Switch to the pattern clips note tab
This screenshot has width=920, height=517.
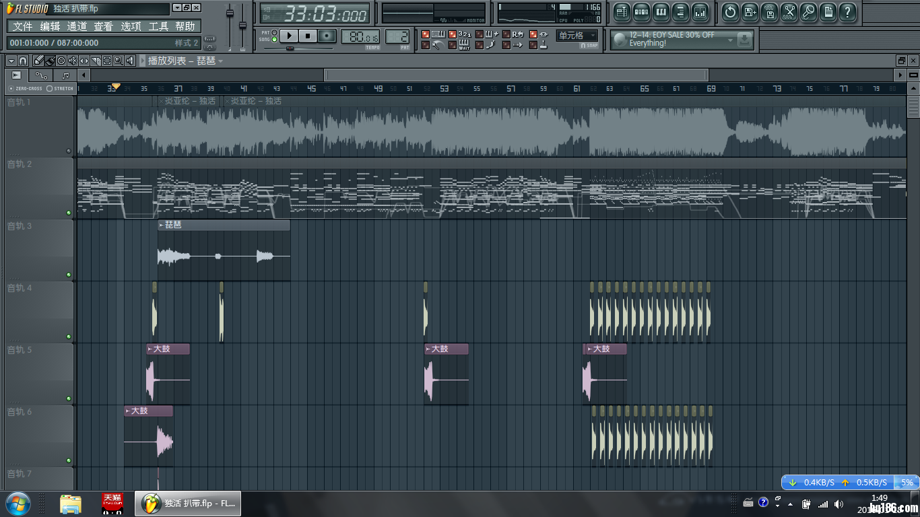click(65, 75)
